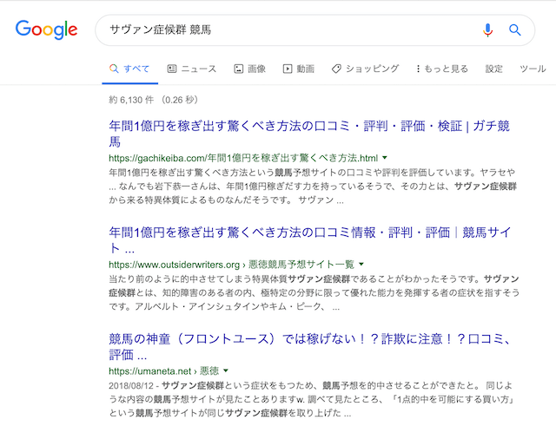Click the gachikeiba.com URL
This screenshot has height=426, width=556.
pos(243,158)
